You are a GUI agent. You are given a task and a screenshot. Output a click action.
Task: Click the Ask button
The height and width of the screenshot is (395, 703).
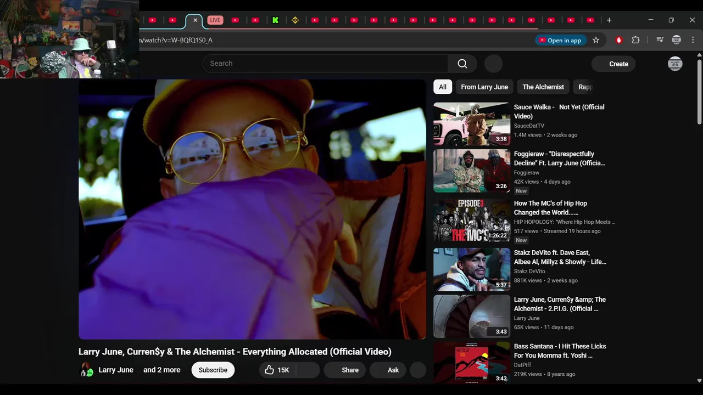point(389,370)
